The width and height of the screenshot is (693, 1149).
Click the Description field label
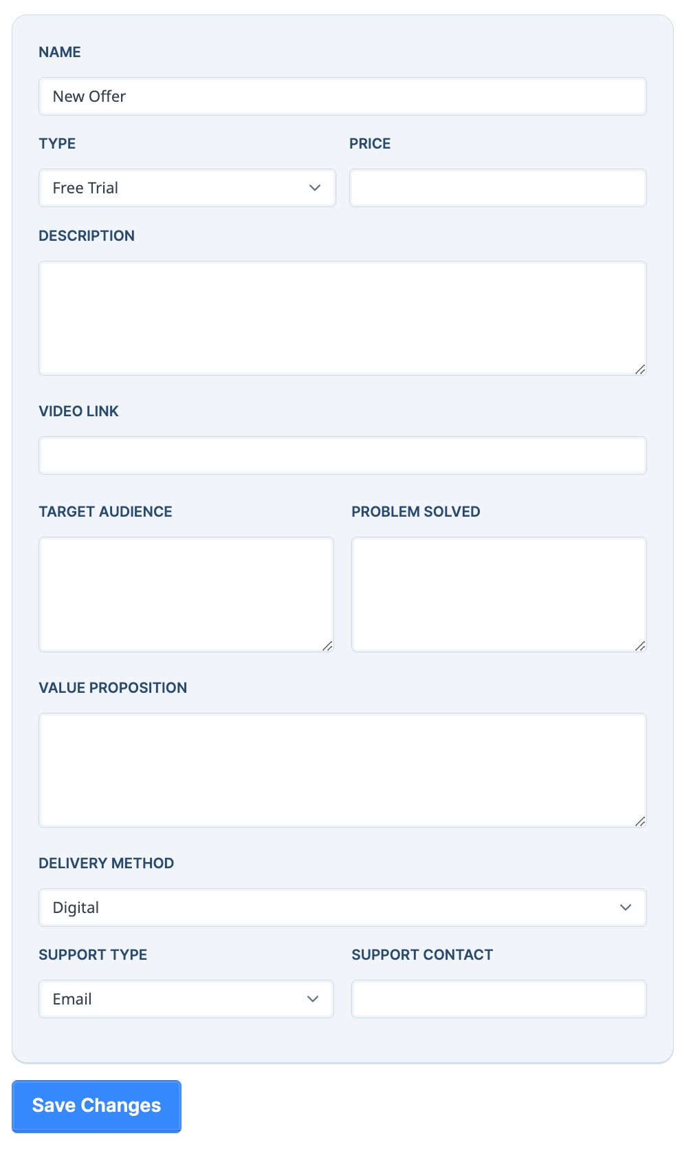click(87, 236)
